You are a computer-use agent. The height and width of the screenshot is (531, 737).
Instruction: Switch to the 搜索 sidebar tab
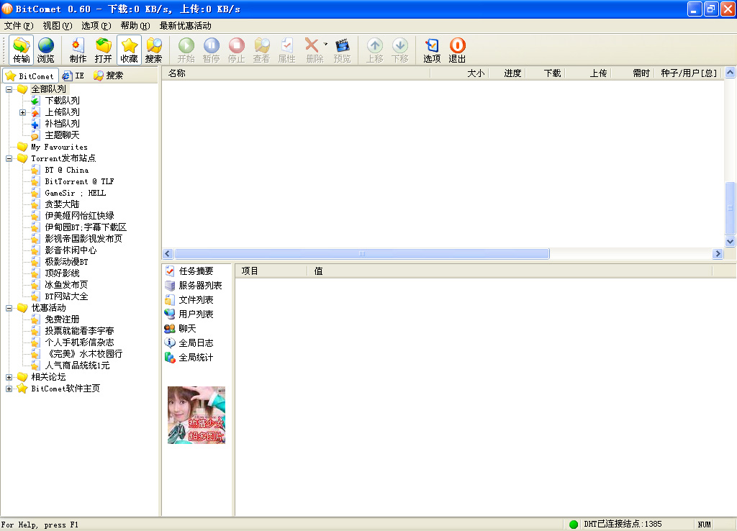(x=108, y=76)
